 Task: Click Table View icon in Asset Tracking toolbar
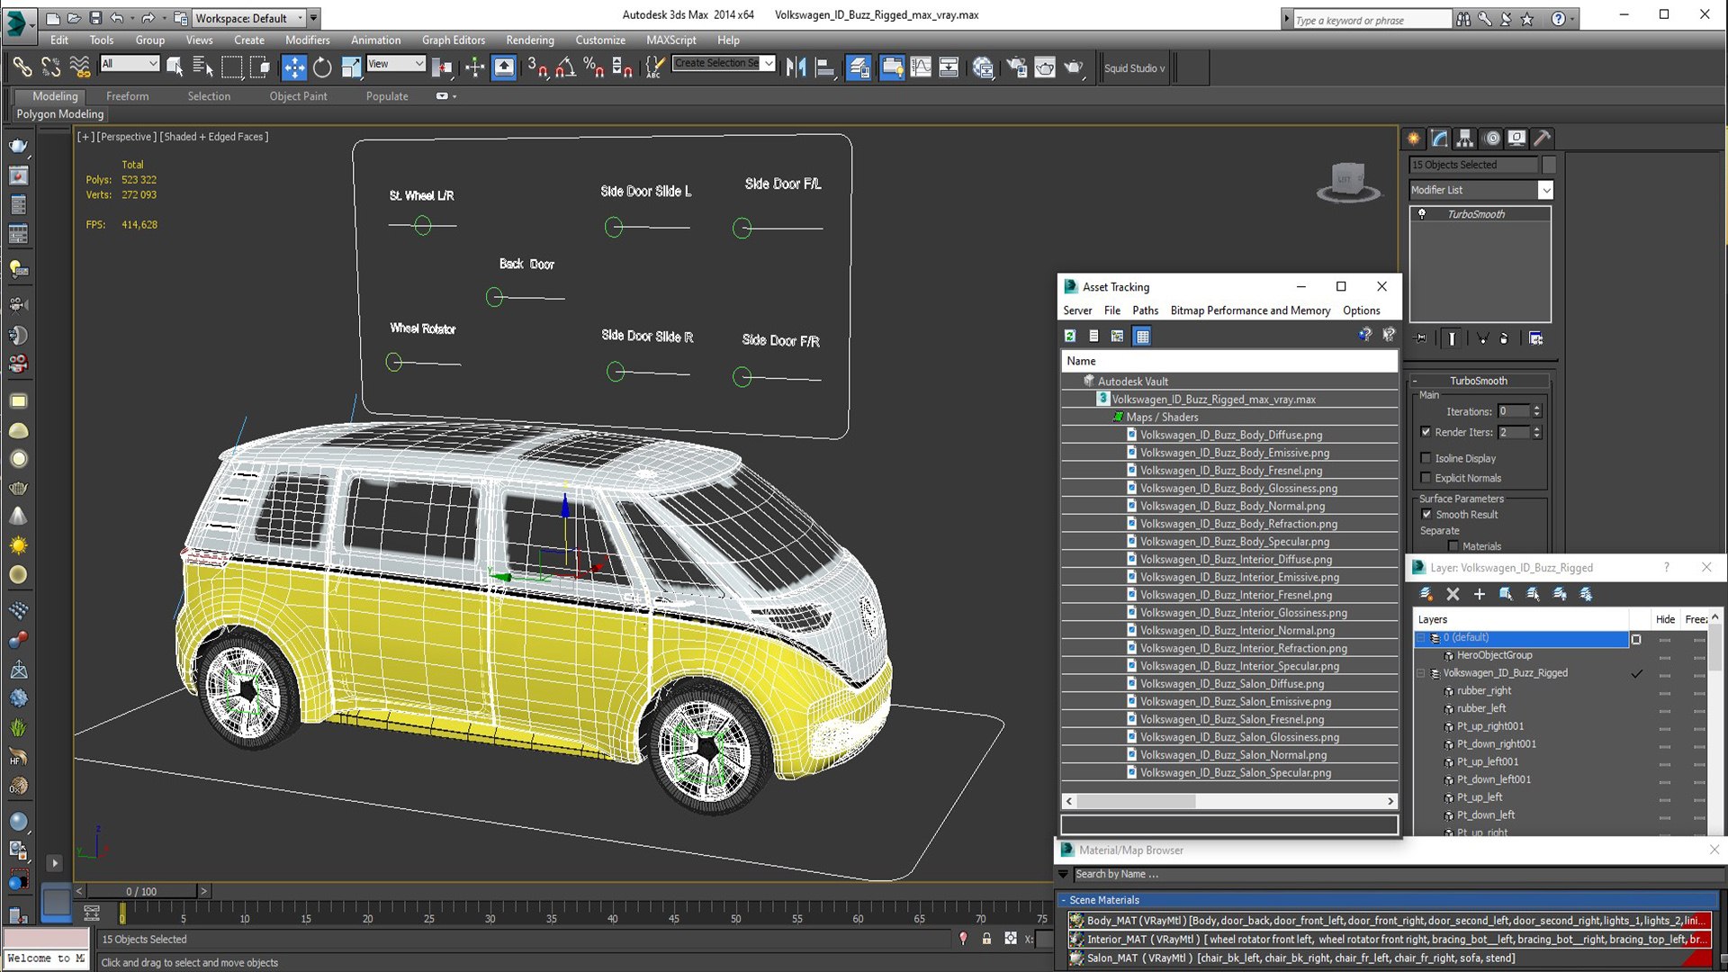pos(1142,336)
